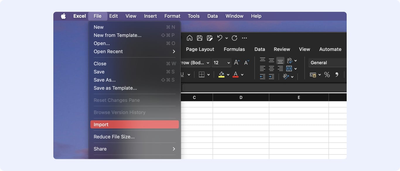
Task: Apply the accounting number format icon
Action: [x=313, y=75]
